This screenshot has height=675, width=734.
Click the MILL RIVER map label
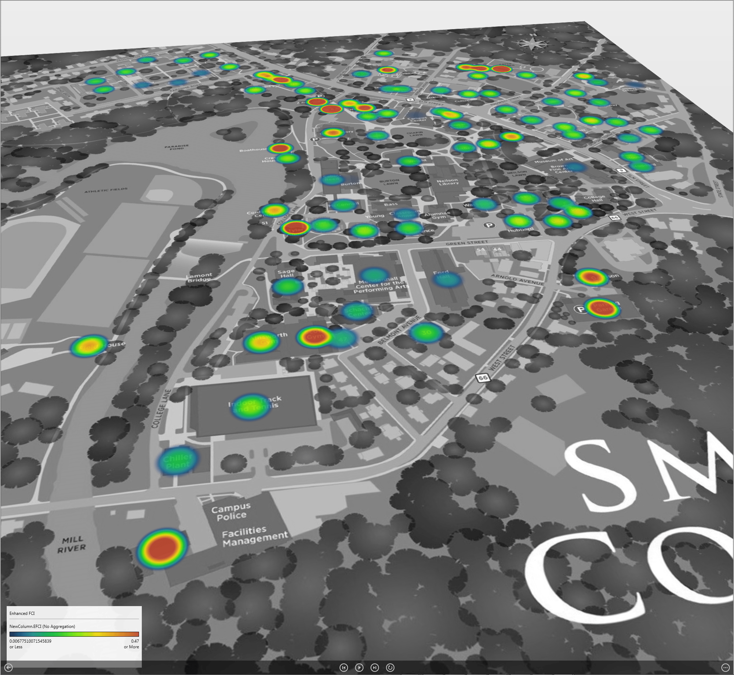tap(72, 544)
